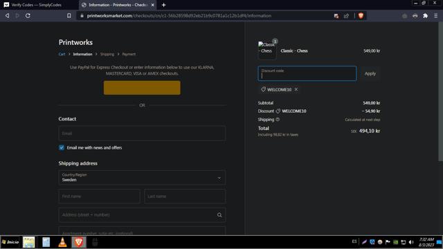Screen dimensions: 443x249
Task: Click the Subtotal 549,00 kr value
Action: pyautogui.click(x=371, y=103)
